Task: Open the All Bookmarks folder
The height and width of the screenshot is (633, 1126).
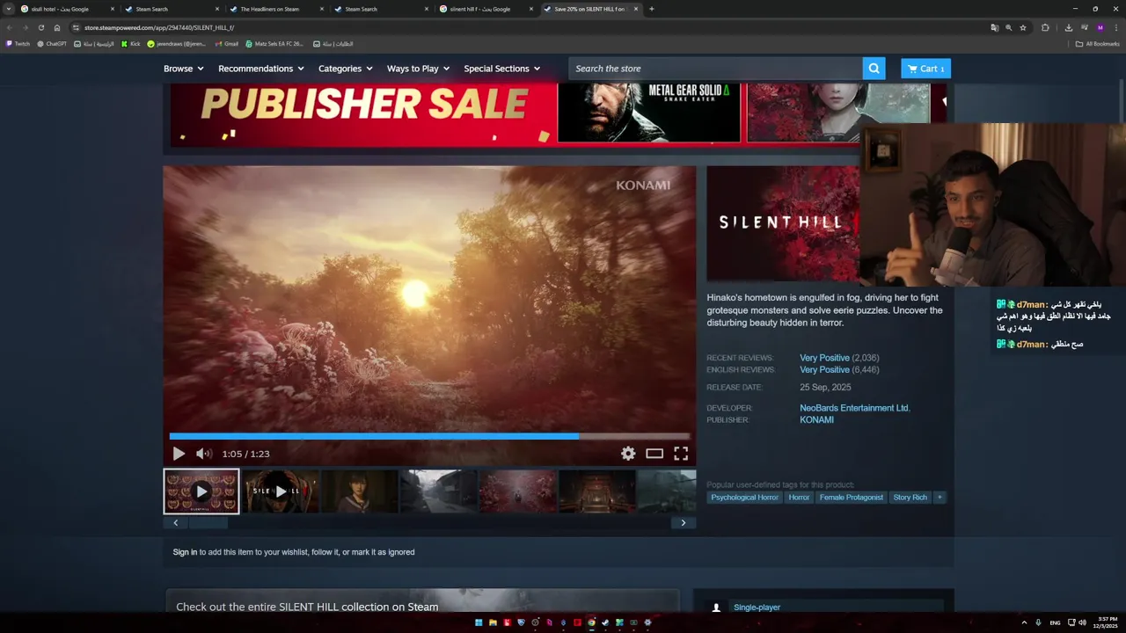Action: point(1097,43)
